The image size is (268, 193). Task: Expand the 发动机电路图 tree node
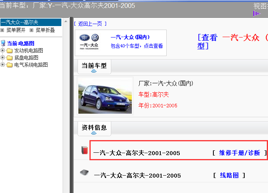click(2, 50)
